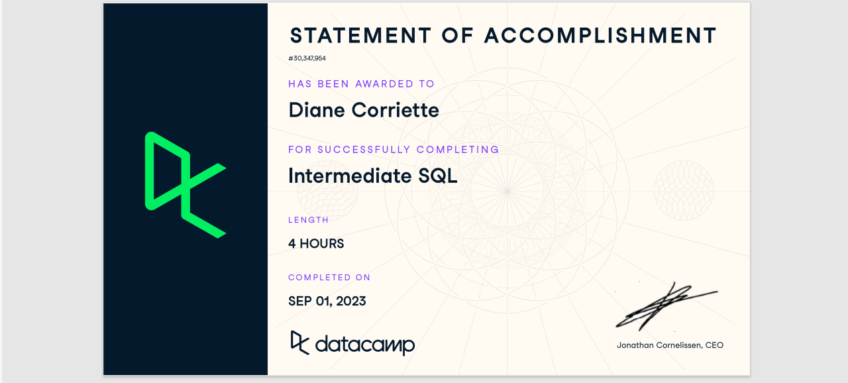The height and width of the screenshot is (383, 848).
Task: Click the center of the radial guilloche pattern
Action: [x=507, y=191]
